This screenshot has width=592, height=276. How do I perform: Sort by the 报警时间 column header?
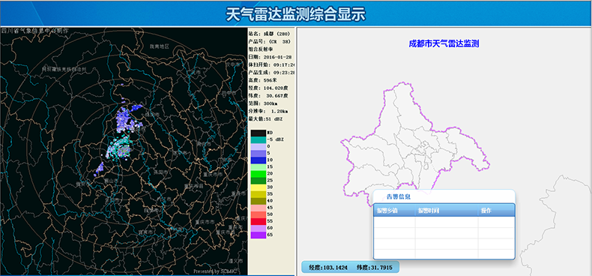click(447, 211)
